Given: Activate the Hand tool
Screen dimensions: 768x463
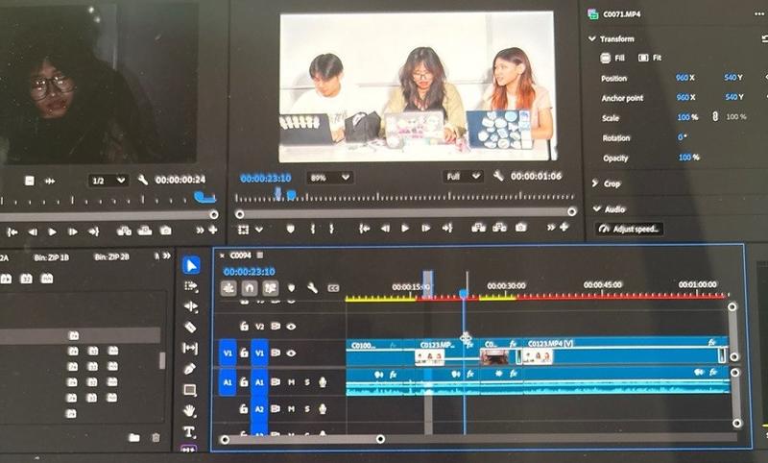Looking at the screenshot, I should click(190, 411).
